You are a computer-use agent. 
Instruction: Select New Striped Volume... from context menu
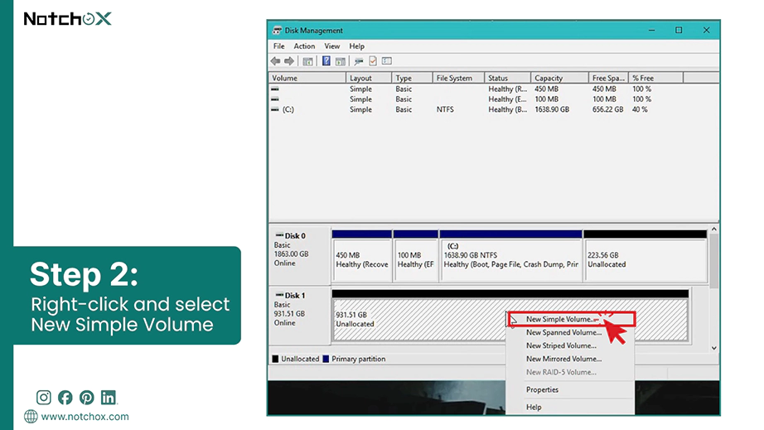pos(570,345)
